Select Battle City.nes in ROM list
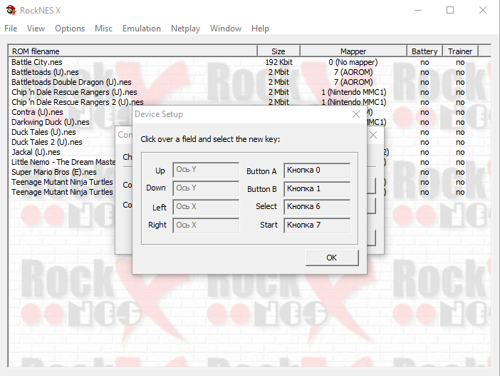 37,62
